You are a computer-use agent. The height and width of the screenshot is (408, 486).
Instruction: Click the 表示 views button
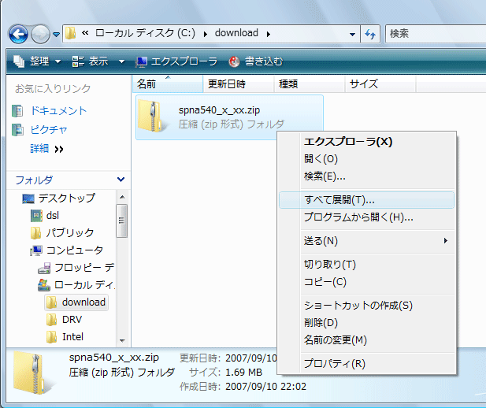[x=91, y=61]
